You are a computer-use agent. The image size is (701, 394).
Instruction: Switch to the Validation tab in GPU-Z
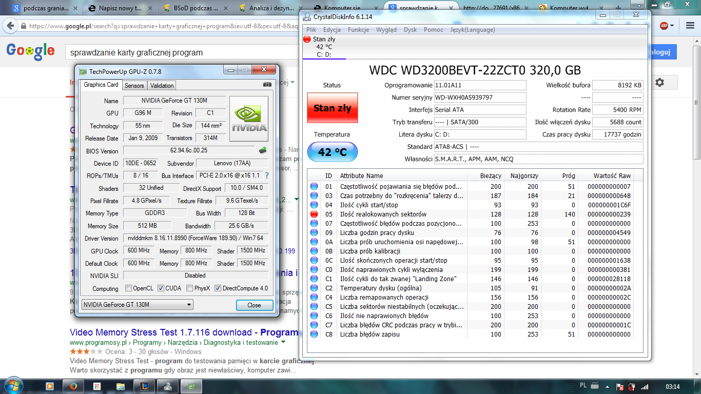(x=162, y=86)
